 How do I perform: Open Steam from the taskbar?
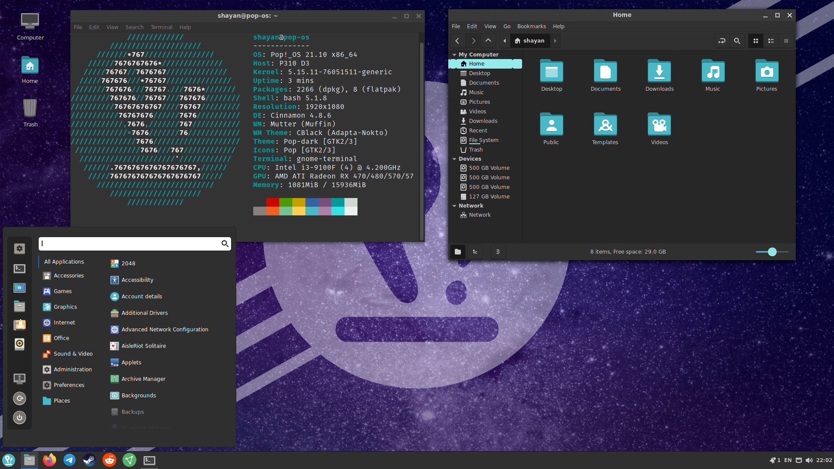(89, 460)
